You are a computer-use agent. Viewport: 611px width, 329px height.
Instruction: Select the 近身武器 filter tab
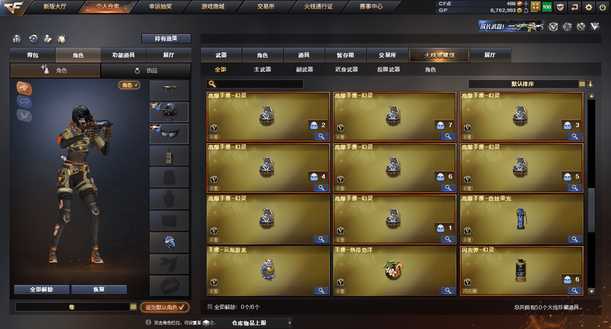(x=347, y=70)
